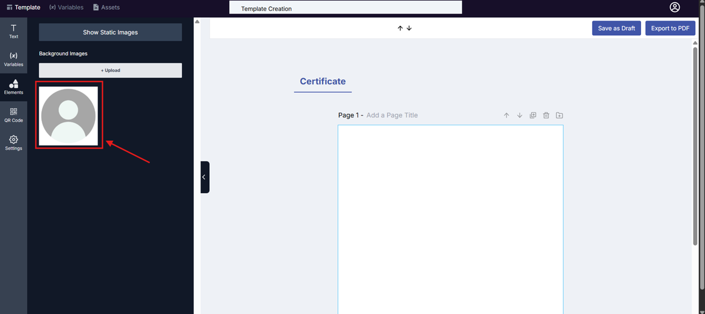
Task: Click the Background Images label
Action: tap(63, 53)
